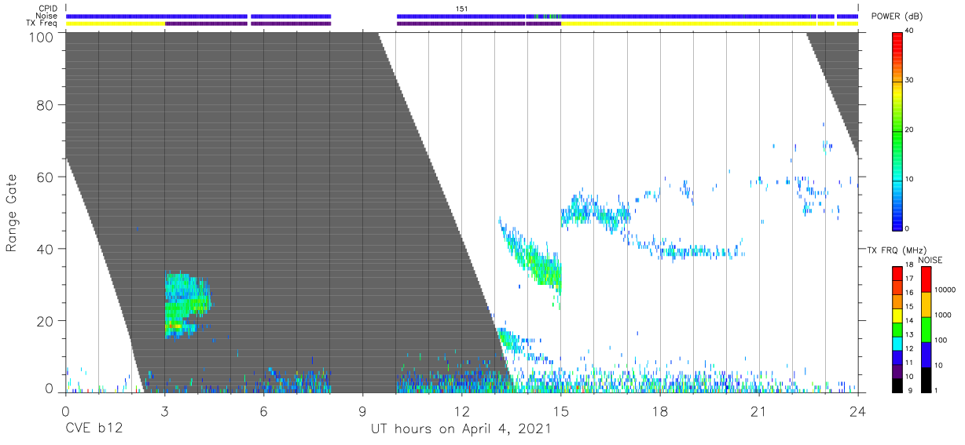Click the 40 label on Range Gate axis
Image resolution: width=965 pixels, height=445 pixels.
46,249
